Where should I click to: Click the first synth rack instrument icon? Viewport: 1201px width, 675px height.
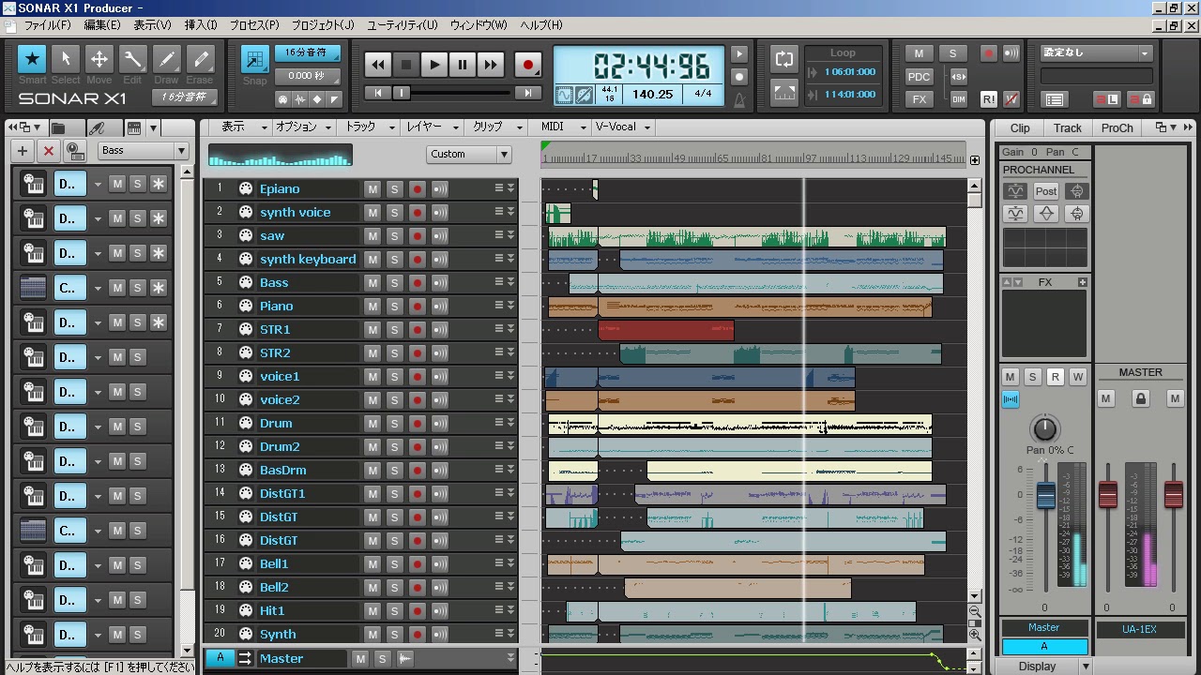(33, 184)
